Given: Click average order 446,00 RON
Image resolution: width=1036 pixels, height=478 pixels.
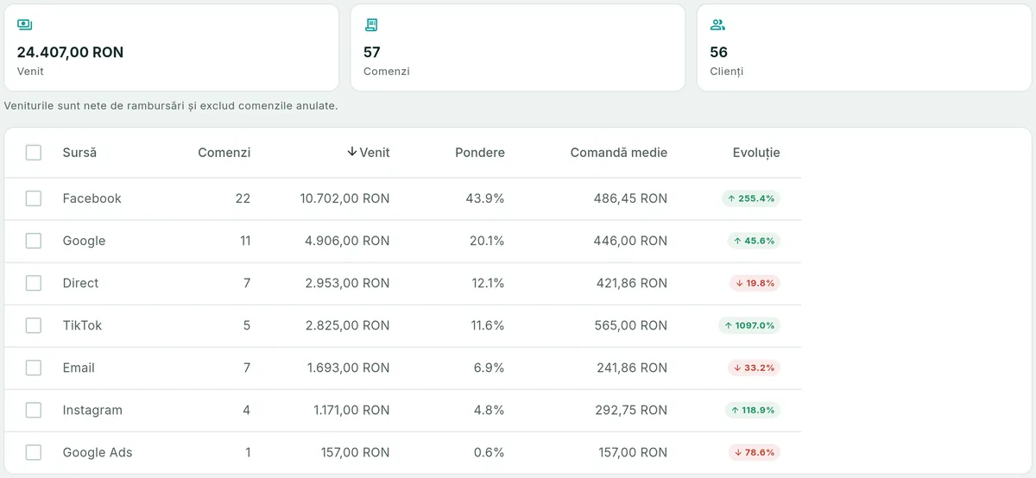Looking at the screenshot, I should click(631, 241).
